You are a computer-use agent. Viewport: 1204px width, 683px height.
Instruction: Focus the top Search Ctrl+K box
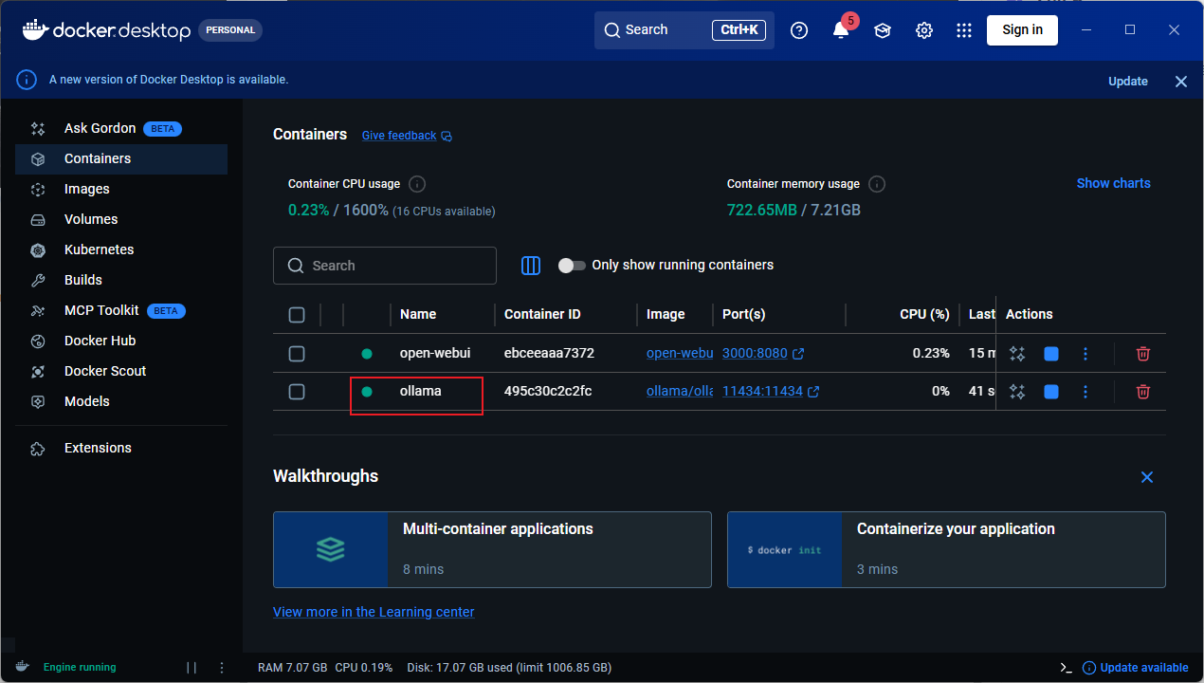[x=684, y=30]
